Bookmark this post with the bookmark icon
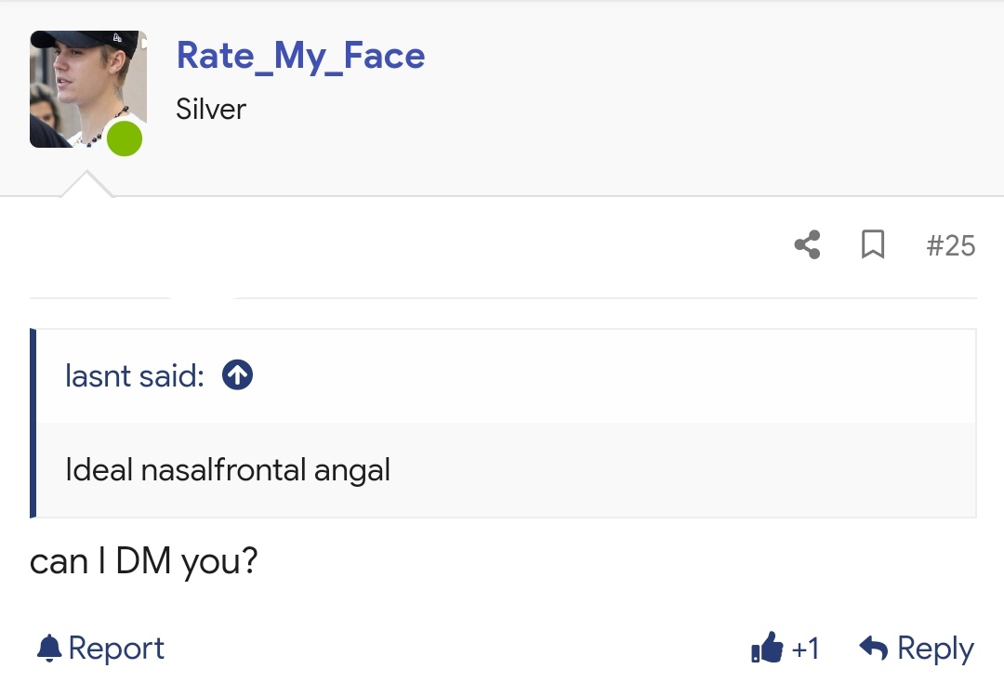Screen dimensions: 1004x682 point(873,245)
